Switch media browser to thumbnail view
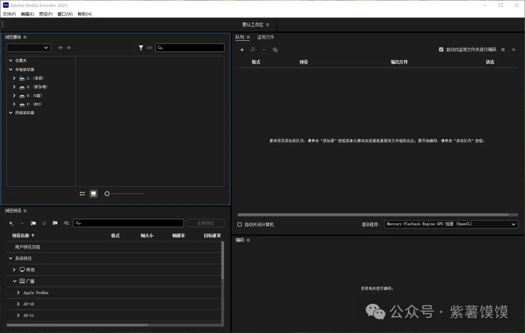The image size is (525, 333). [94, 194]
